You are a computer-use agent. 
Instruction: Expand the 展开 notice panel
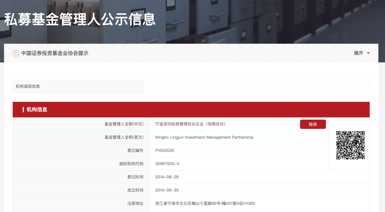point(358,53)
